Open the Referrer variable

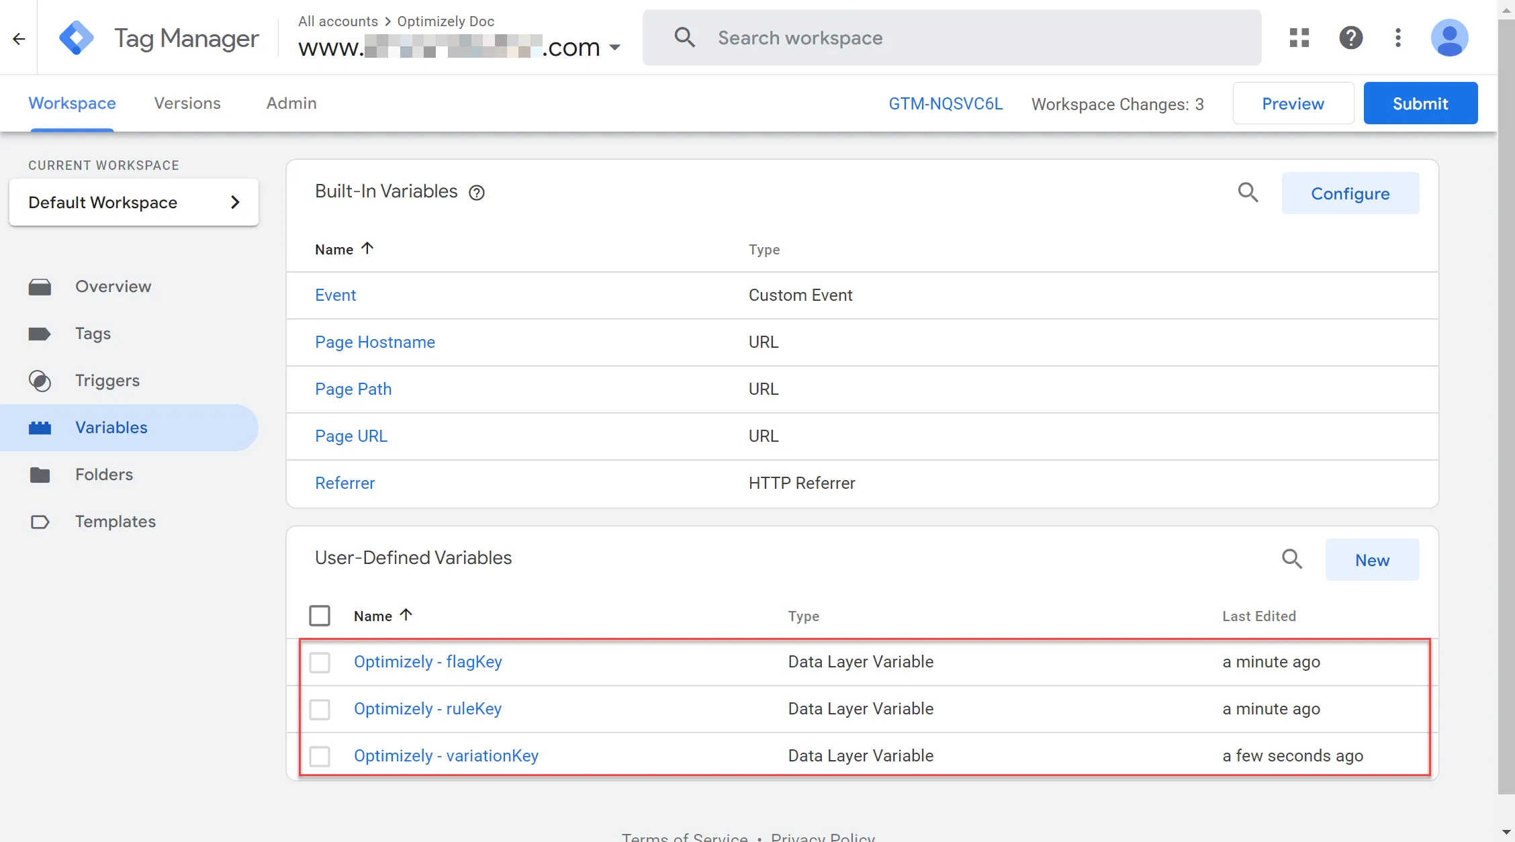click(x=345, y=483)
